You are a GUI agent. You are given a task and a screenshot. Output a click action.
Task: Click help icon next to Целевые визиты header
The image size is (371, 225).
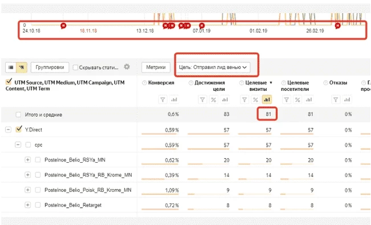coord(242,83)
